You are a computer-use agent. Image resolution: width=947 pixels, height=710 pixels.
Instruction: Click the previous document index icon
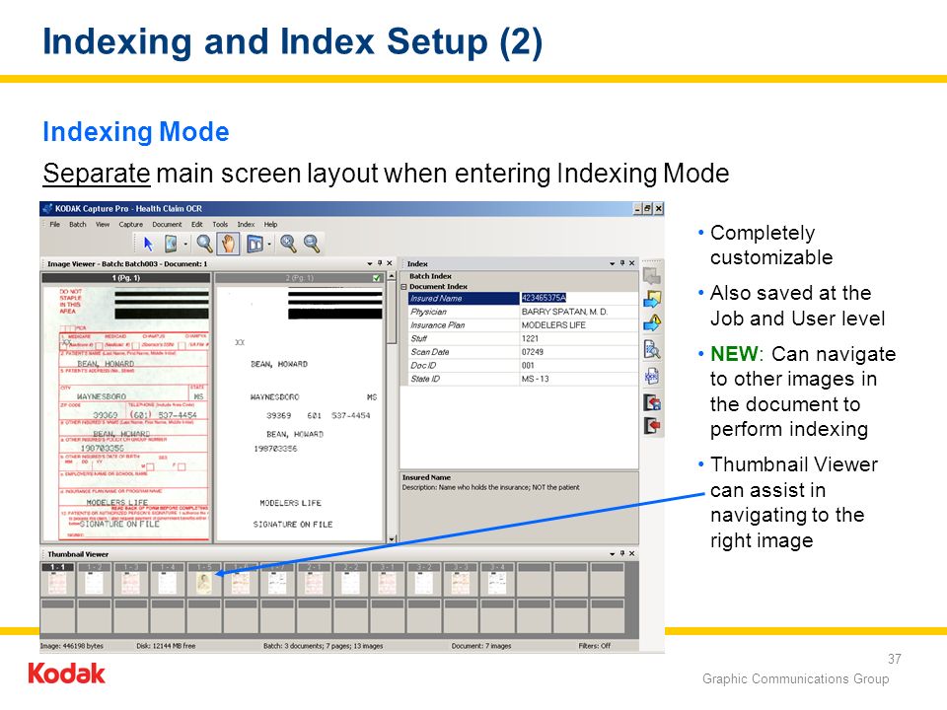pyautogui.click(x=652, y=276)
